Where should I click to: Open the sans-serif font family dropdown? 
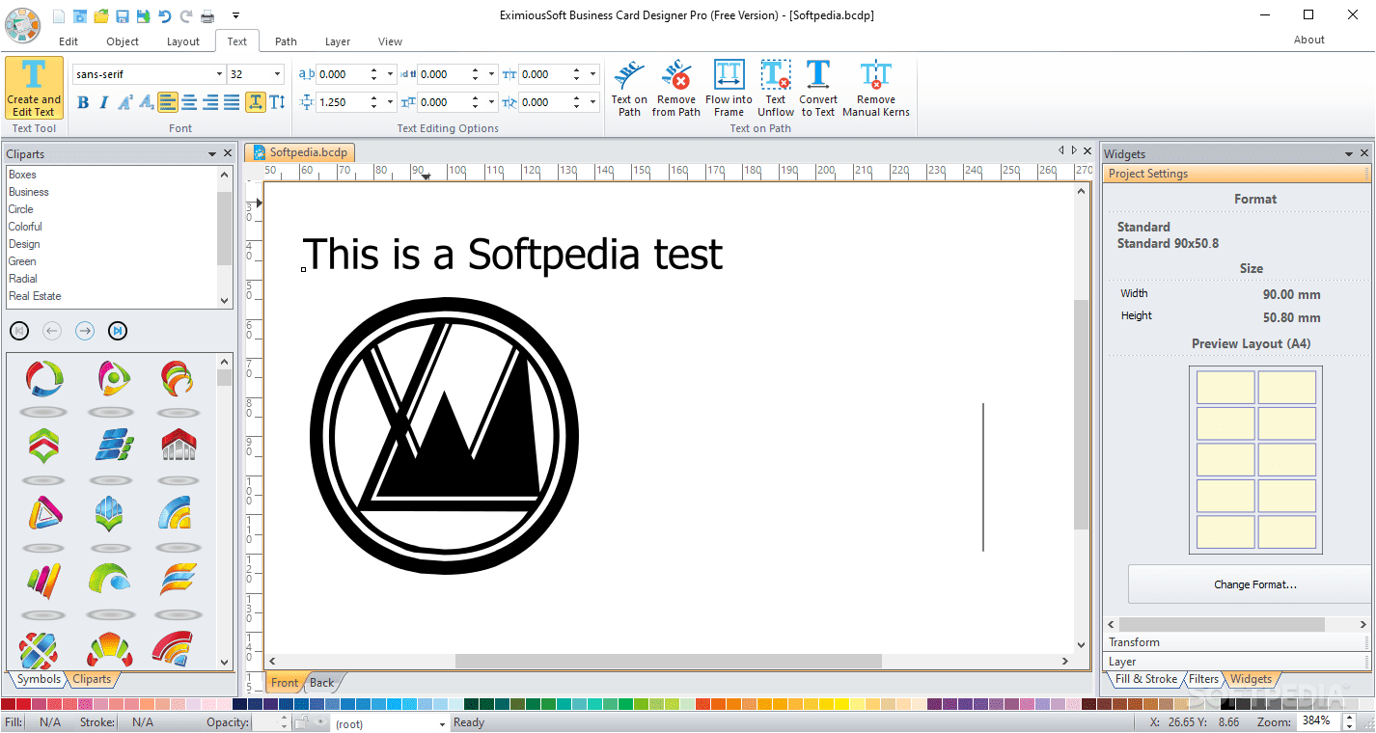[219, 74]
